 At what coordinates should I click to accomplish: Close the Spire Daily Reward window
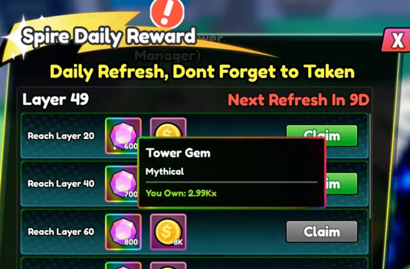397,40
